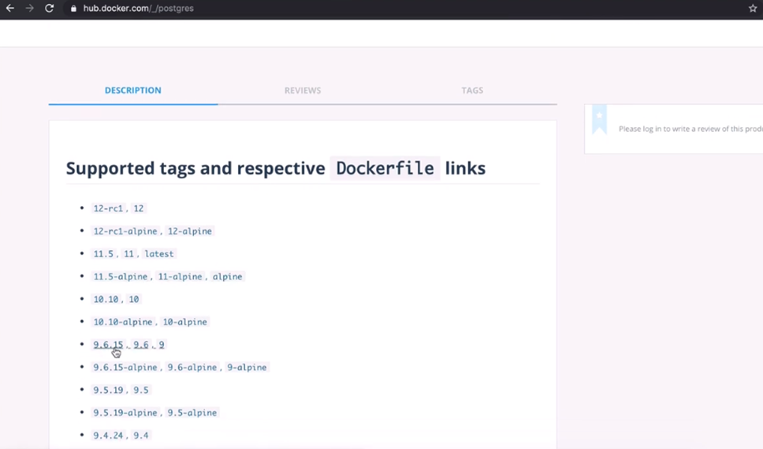Open the 12-alpine tag link
The height and width of the screenshot is (449, 763).
point(190,231)
